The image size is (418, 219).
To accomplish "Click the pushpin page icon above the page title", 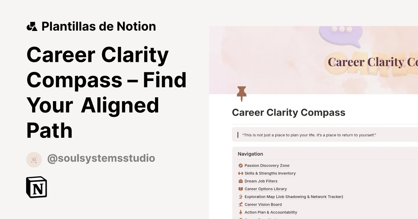I will tap(242, 93).
